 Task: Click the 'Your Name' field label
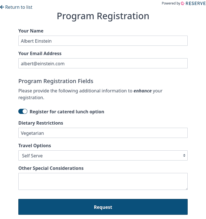31,31
